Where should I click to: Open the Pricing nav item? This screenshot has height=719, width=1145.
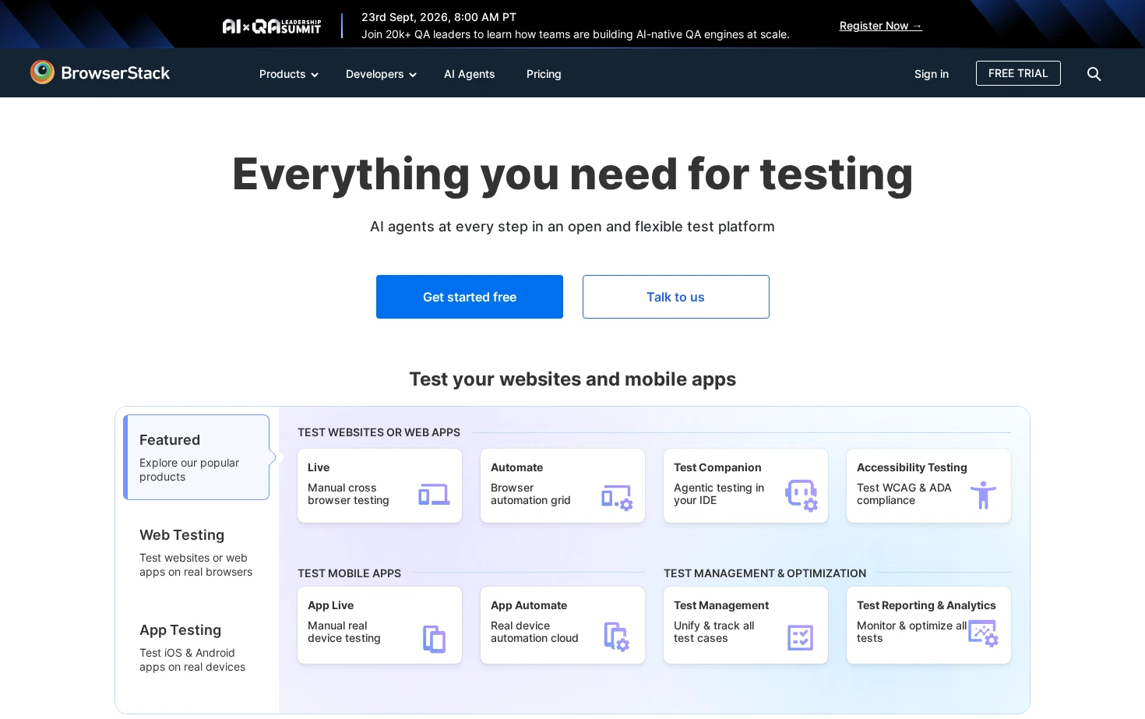(544, 74)
